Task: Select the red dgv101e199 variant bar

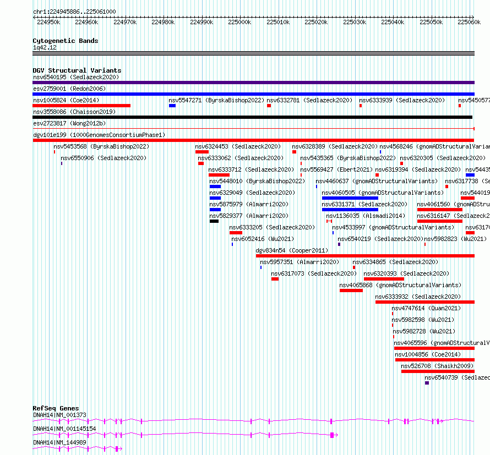Action: [253, 140]
